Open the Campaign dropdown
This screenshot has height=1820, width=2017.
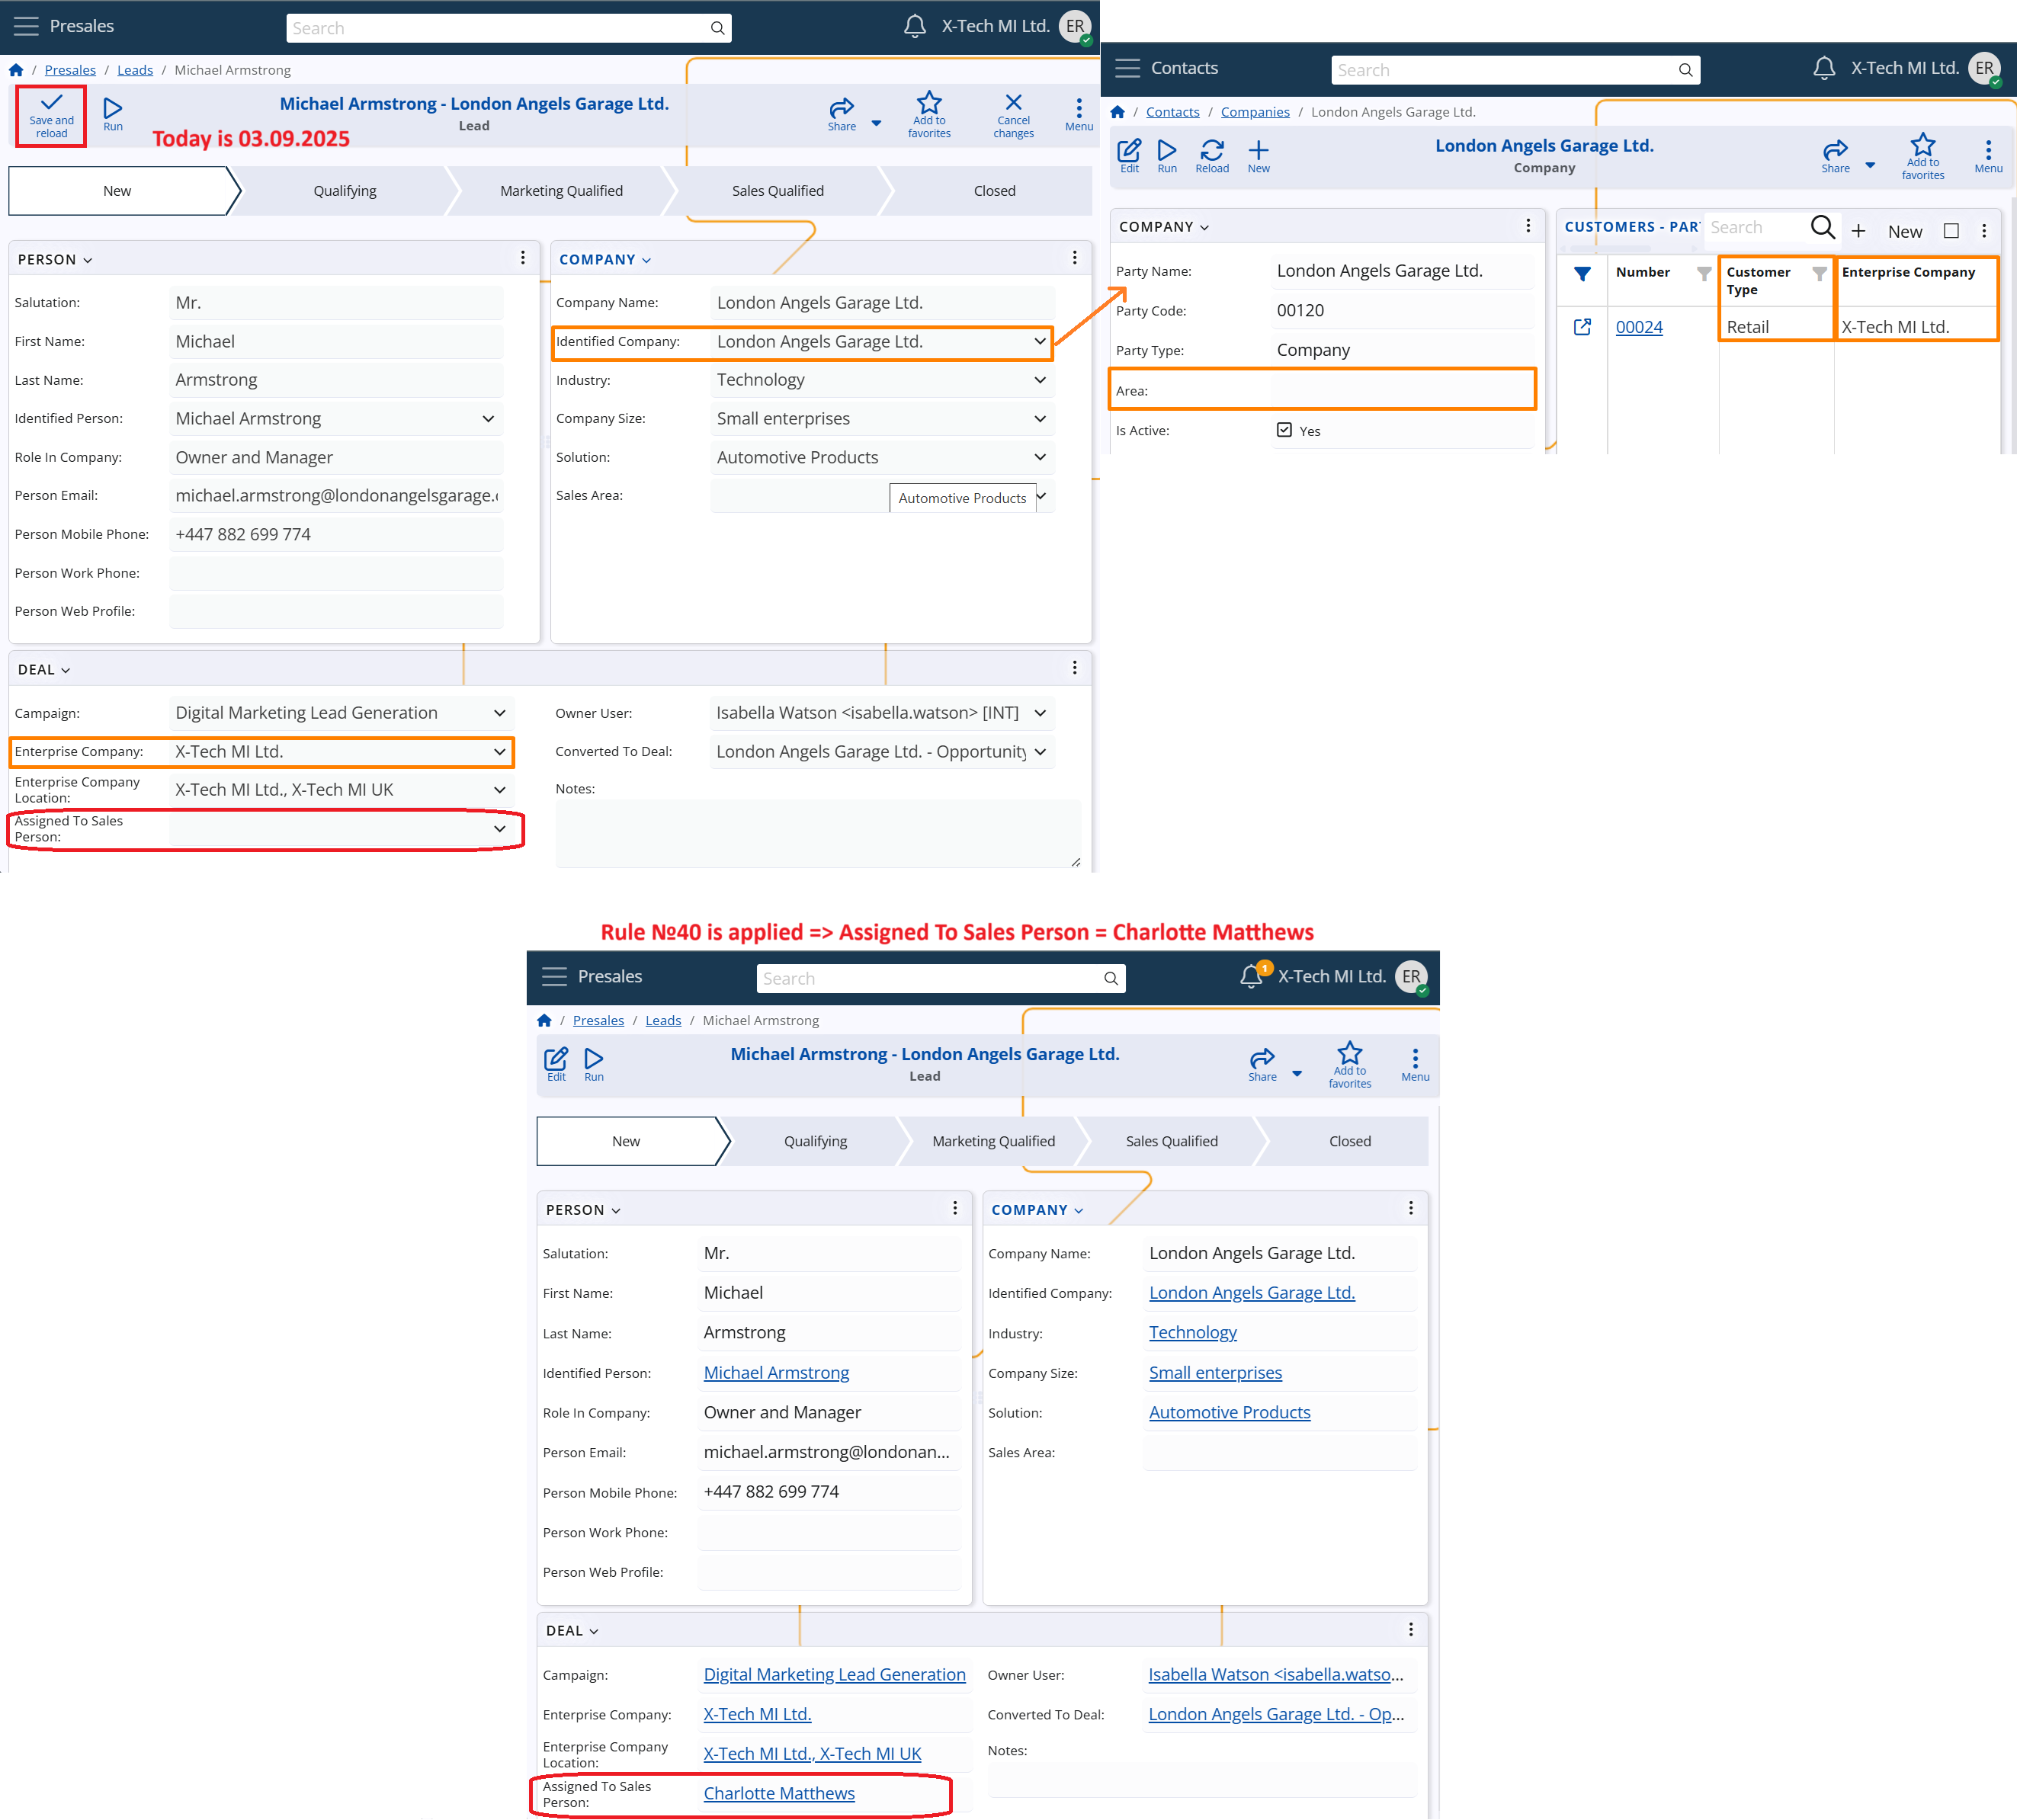[x=499, y=713]
